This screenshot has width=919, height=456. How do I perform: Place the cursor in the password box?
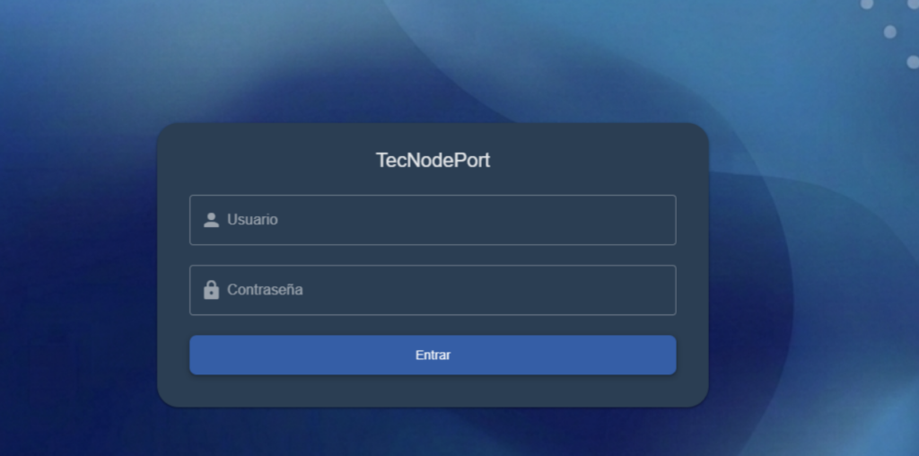pyautogui.click(x=449, y=290)
